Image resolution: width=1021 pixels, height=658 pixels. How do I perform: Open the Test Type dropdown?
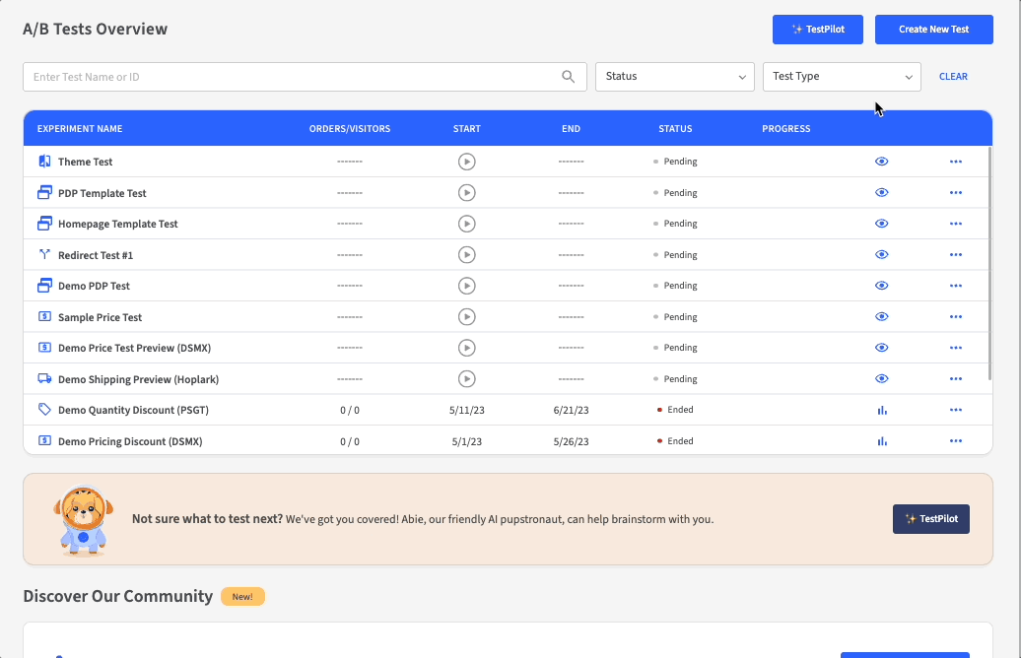842,77
